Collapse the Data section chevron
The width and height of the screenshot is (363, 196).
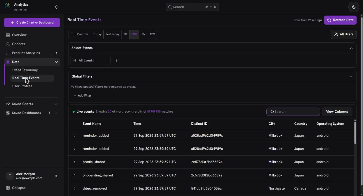56,62
